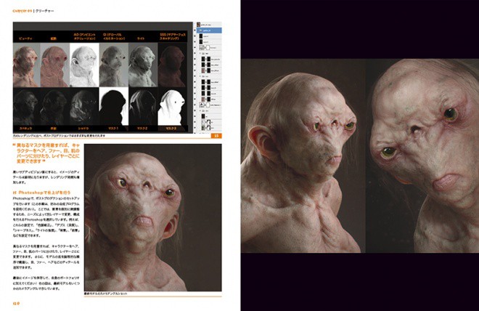Select the 拡散 diffuse pass thumbnail
Screen dimensions: 479x311
point(54,65)
